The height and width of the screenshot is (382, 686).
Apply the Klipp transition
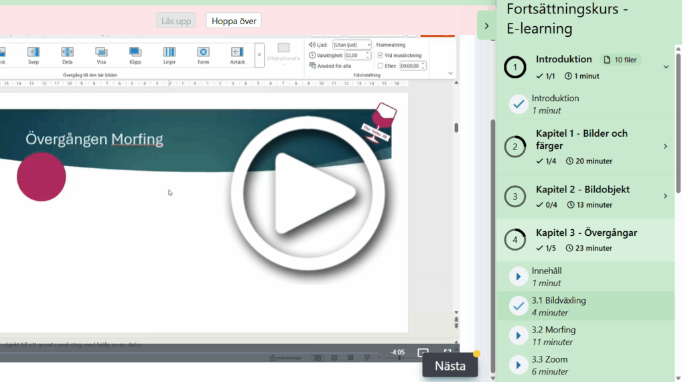(135, 52)
